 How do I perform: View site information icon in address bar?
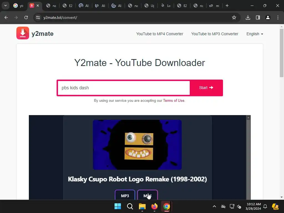tap(38, 17)
